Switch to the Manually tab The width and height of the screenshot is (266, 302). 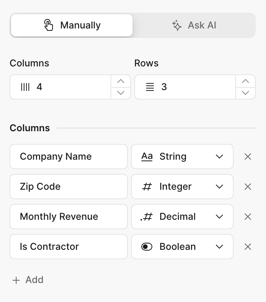pos(72,25)
